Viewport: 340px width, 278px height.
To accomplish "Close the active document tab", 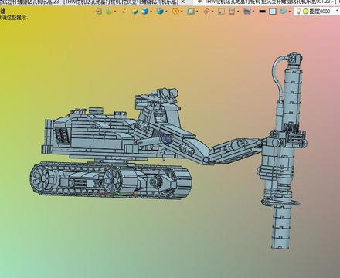I will [x=182, y=2].
